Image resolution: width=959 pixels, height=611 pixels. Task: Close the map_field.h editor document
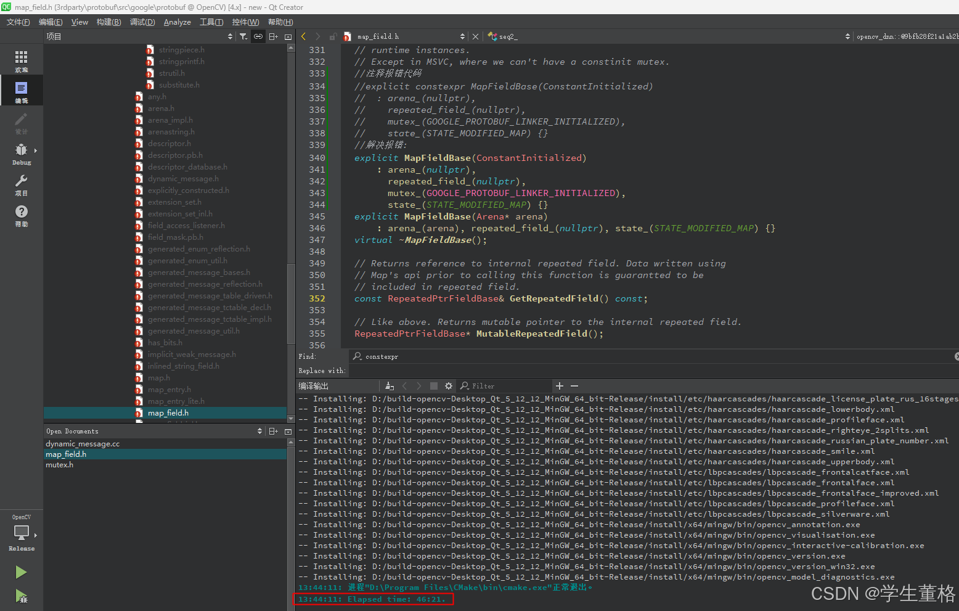[x=475, y=36]
